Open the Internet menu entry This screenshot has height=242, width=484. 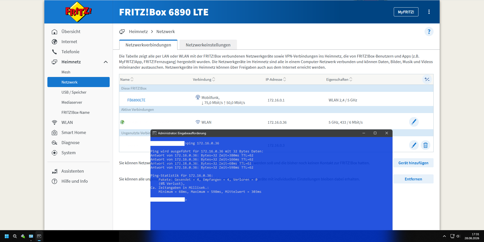coord(69,42)
